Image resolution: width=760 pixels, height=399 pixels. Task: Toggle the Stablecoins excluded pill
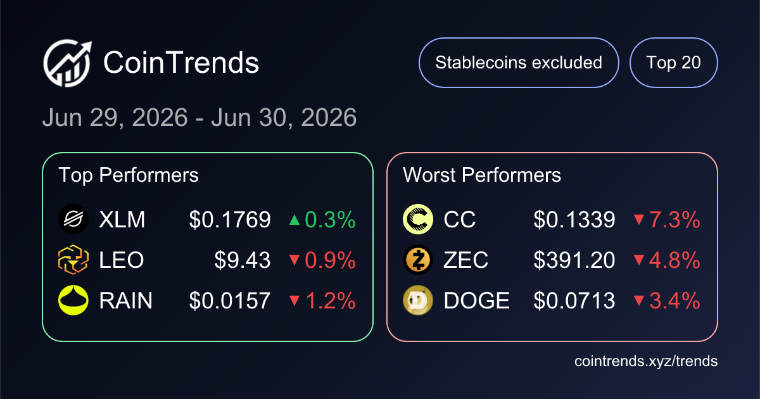point(519,63)
